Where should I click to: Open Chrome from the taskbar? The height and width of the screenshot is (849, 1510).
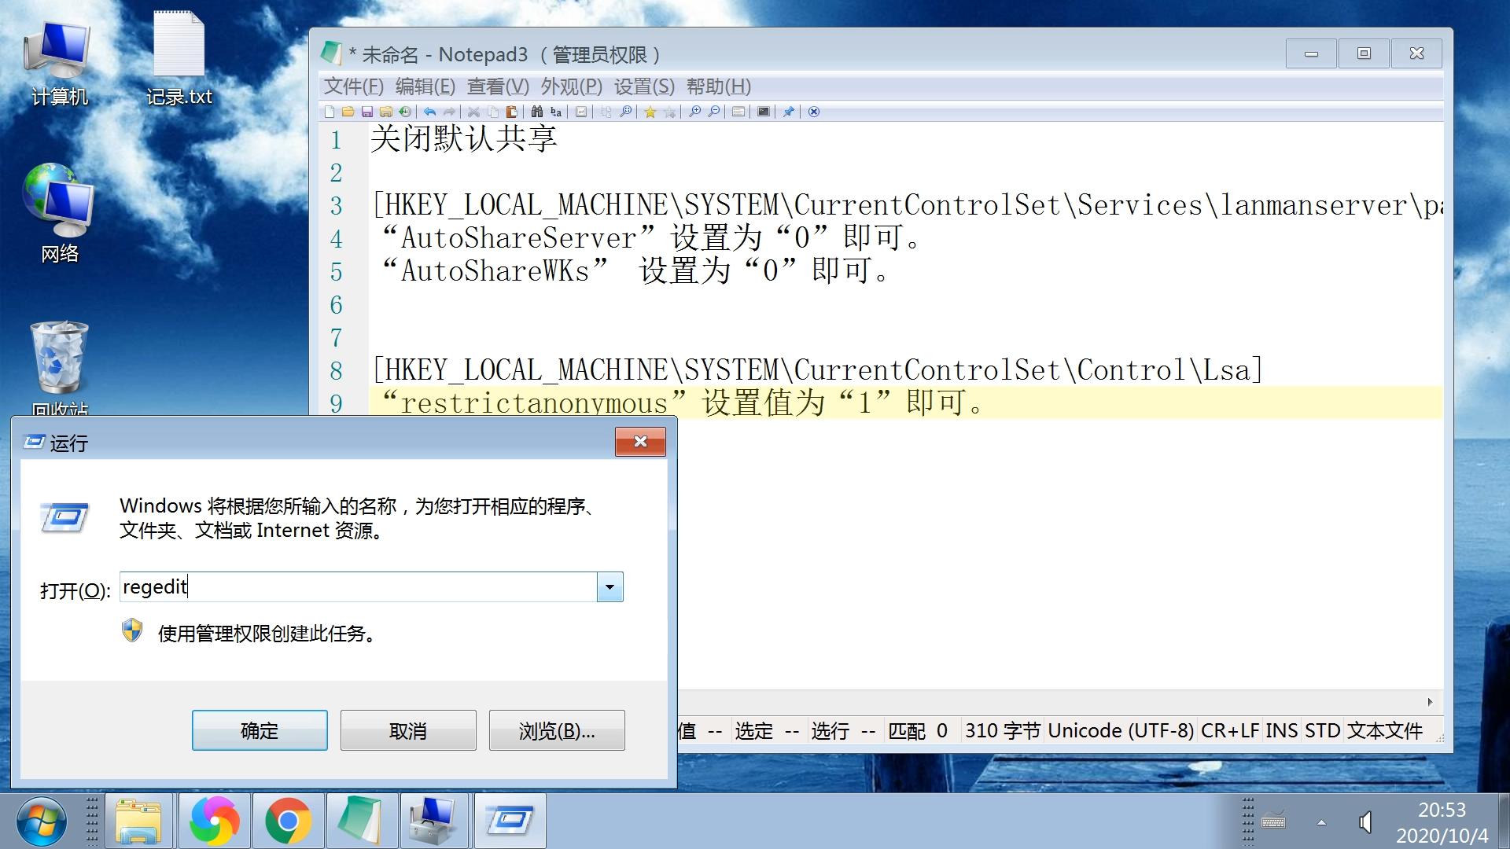click(x=287, y=820)
